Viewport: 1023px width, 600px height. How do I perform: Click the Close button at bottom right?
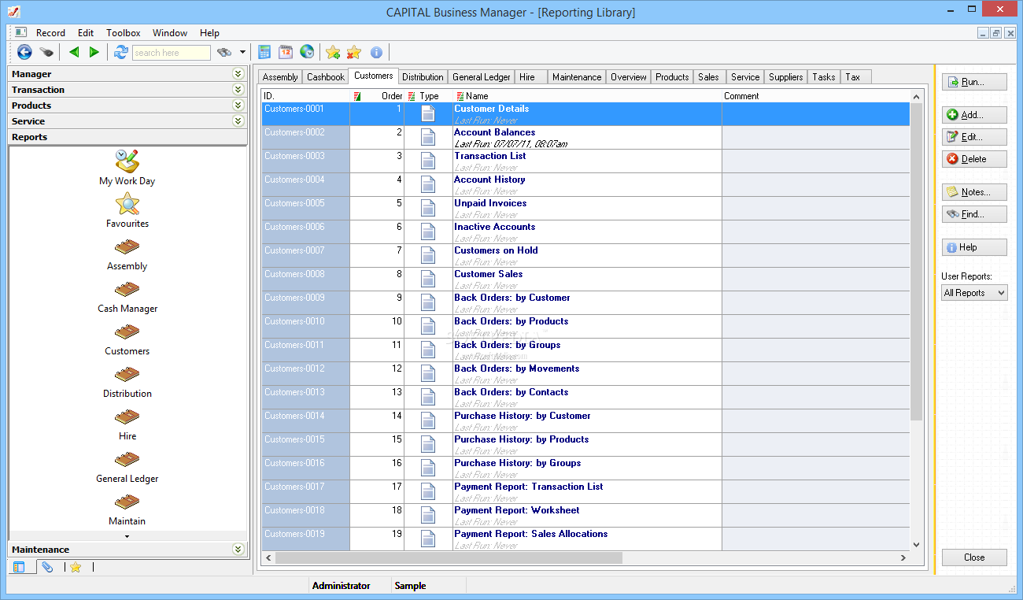pyautogui.click(x=974, y=557)
